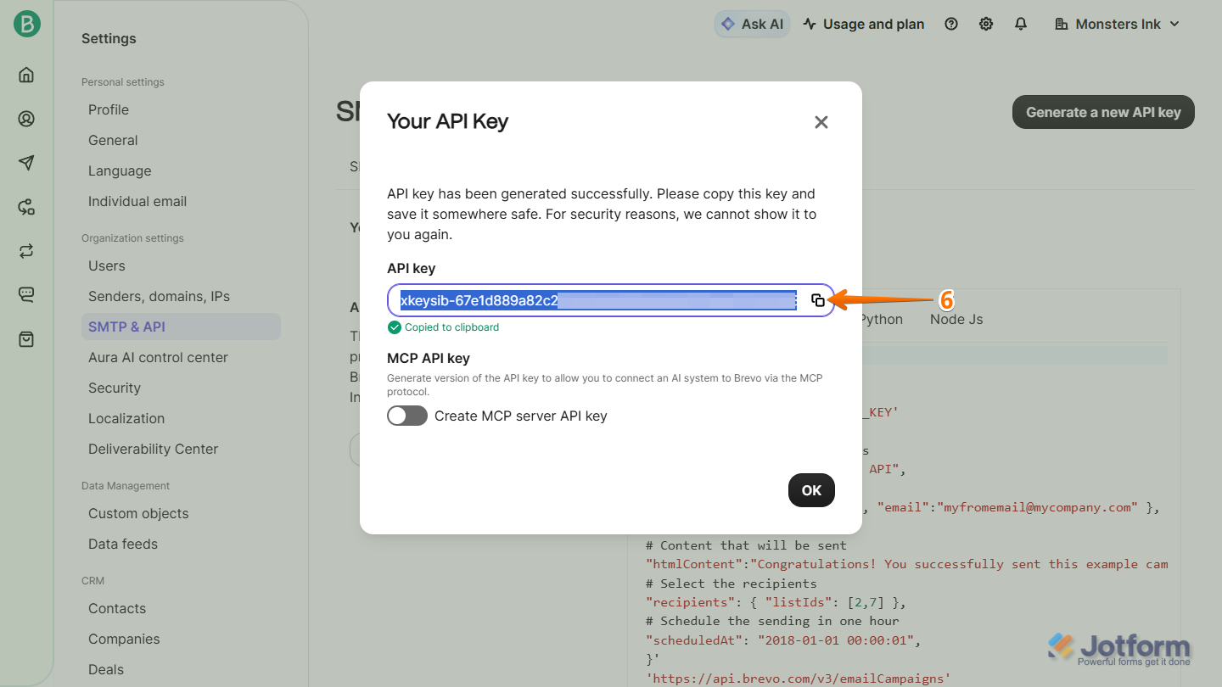Viewport: 1222px width, 687px height.
Task: Enable Create MCP server API key
Action: pyautogui.click(x=407, y=416)
